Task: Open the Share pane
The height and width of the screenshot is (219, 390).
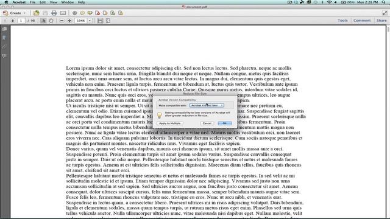Action: point(381,20)
